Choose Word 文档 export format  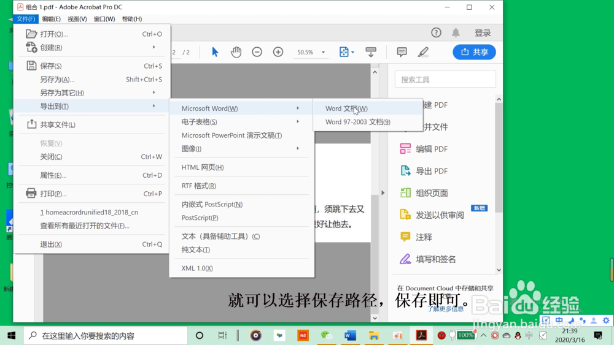[368, 108]
